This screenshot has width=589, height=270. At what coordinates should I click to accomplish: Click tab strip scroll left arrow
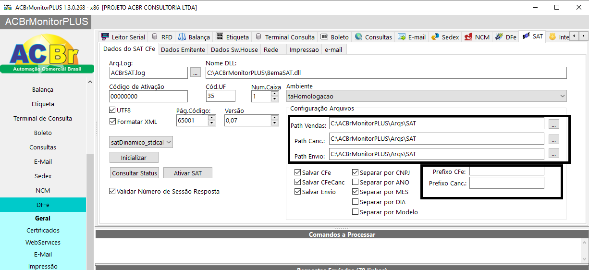point(574,36)
